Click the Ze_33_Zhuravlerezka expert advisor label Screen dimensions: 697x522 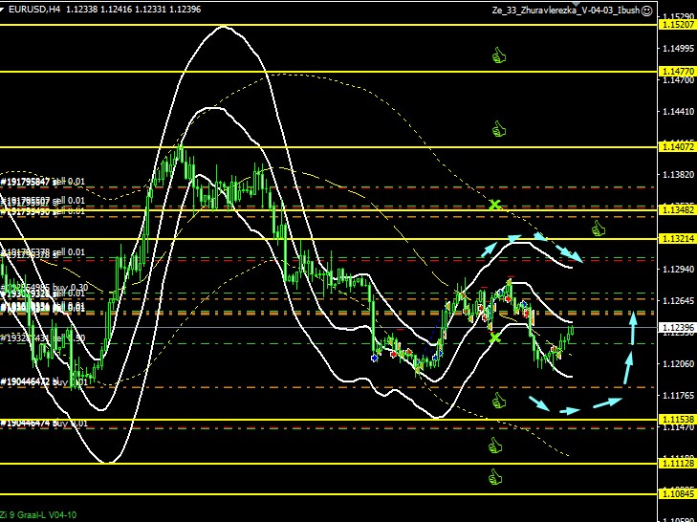562,10
